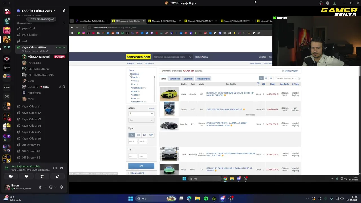
Task: Open Spotify from Windows taskbar
Action: (206, 198)
